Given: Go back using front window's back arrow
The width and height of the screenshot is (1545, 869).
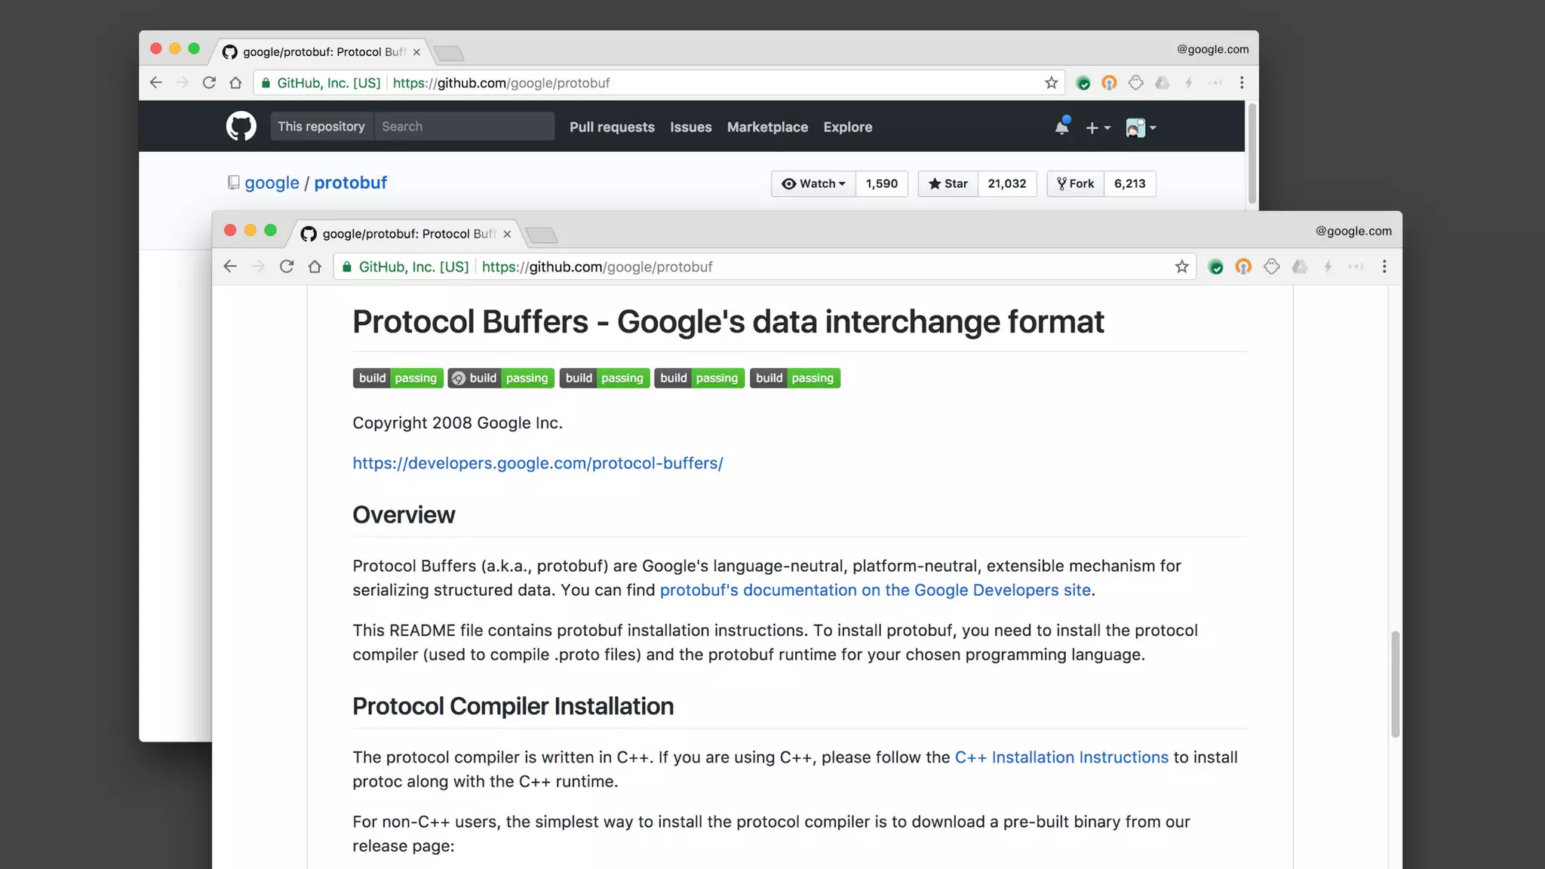Looking at the screenshot, I should coord(230,266).
